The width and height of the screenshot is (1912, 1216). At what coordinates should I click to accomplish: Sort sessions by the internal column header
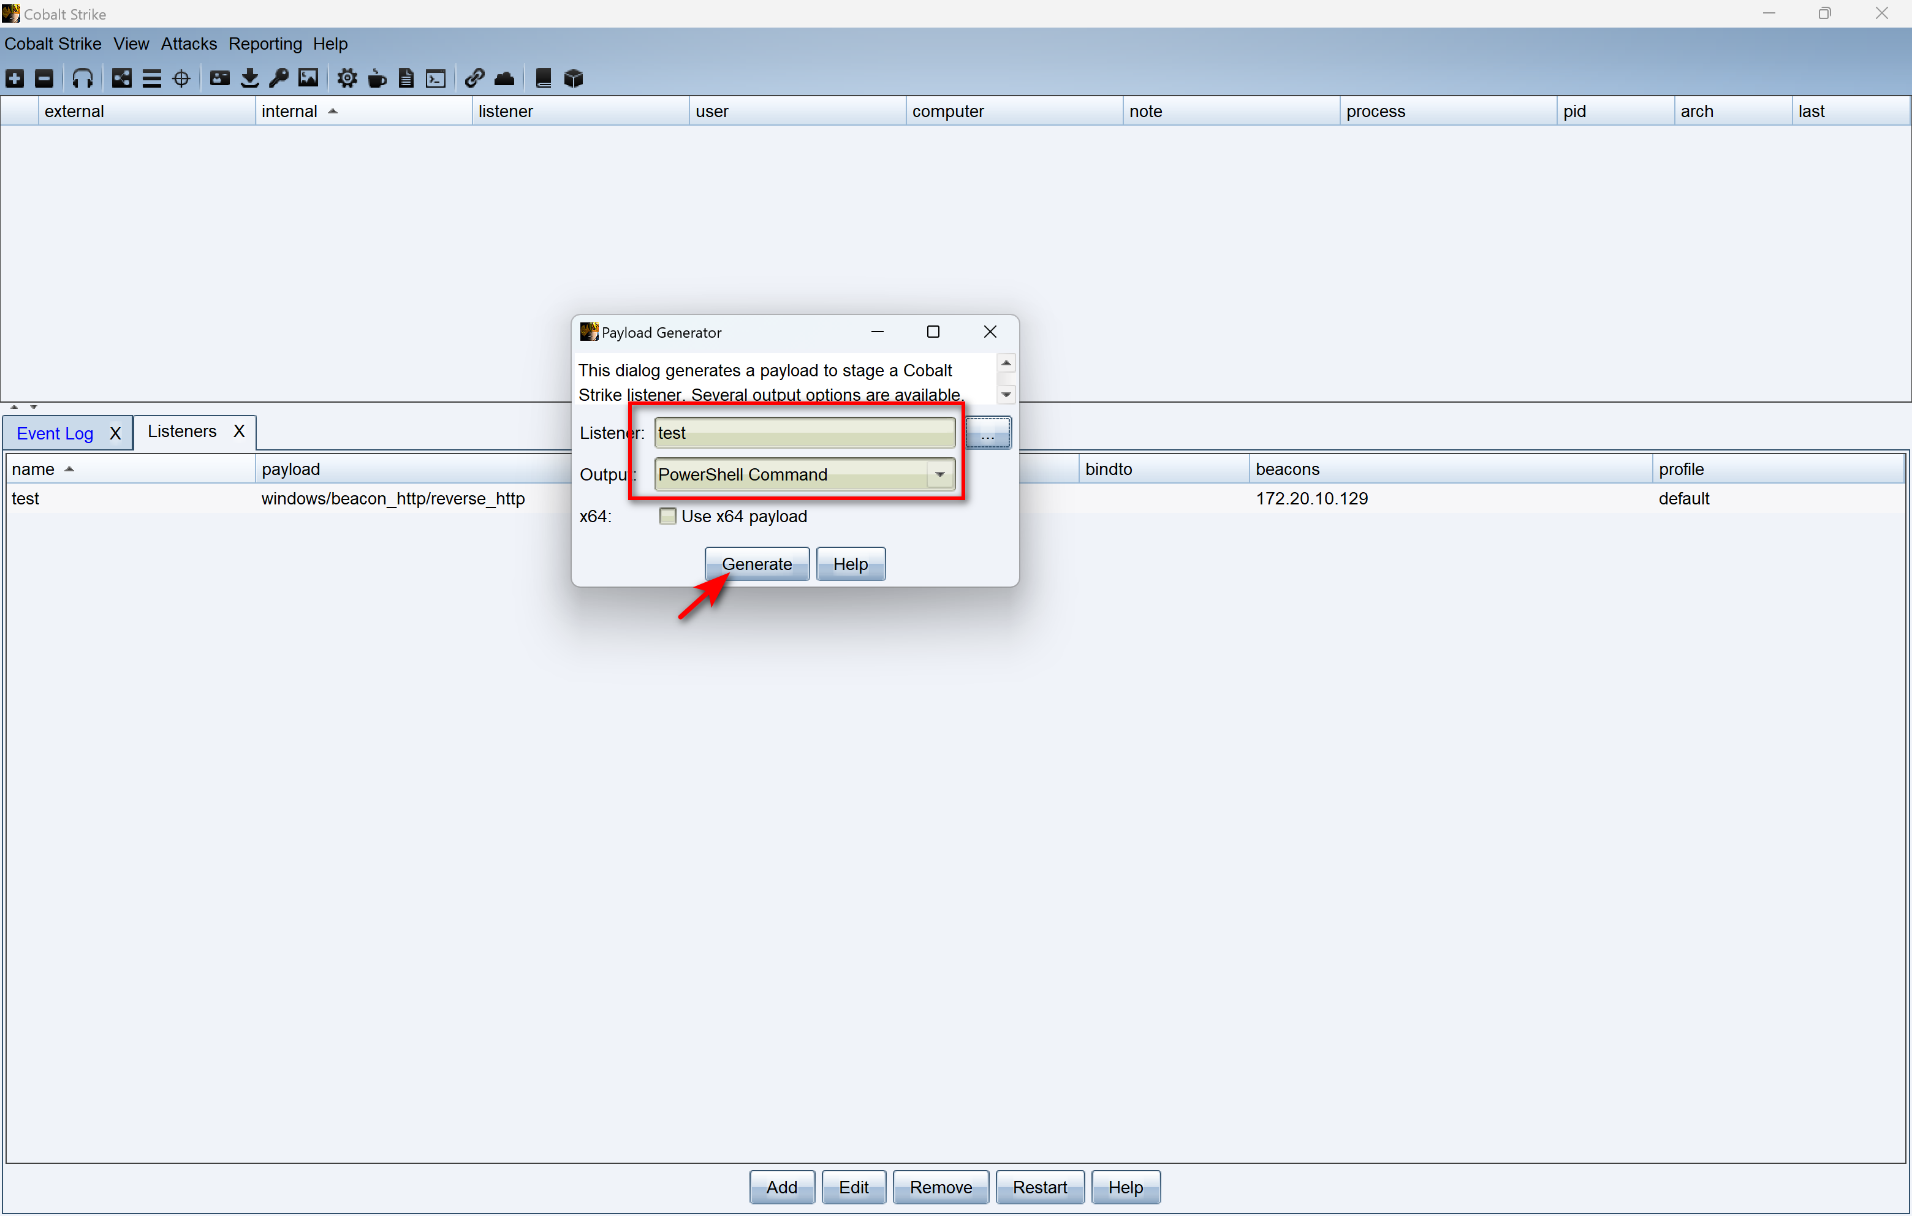pyautogui.click(x=290, y=111)
